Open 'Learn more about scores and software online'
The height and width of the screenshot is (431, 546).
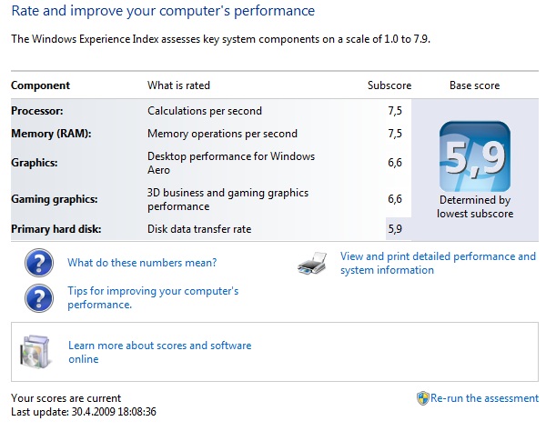[x=159, y=352]
